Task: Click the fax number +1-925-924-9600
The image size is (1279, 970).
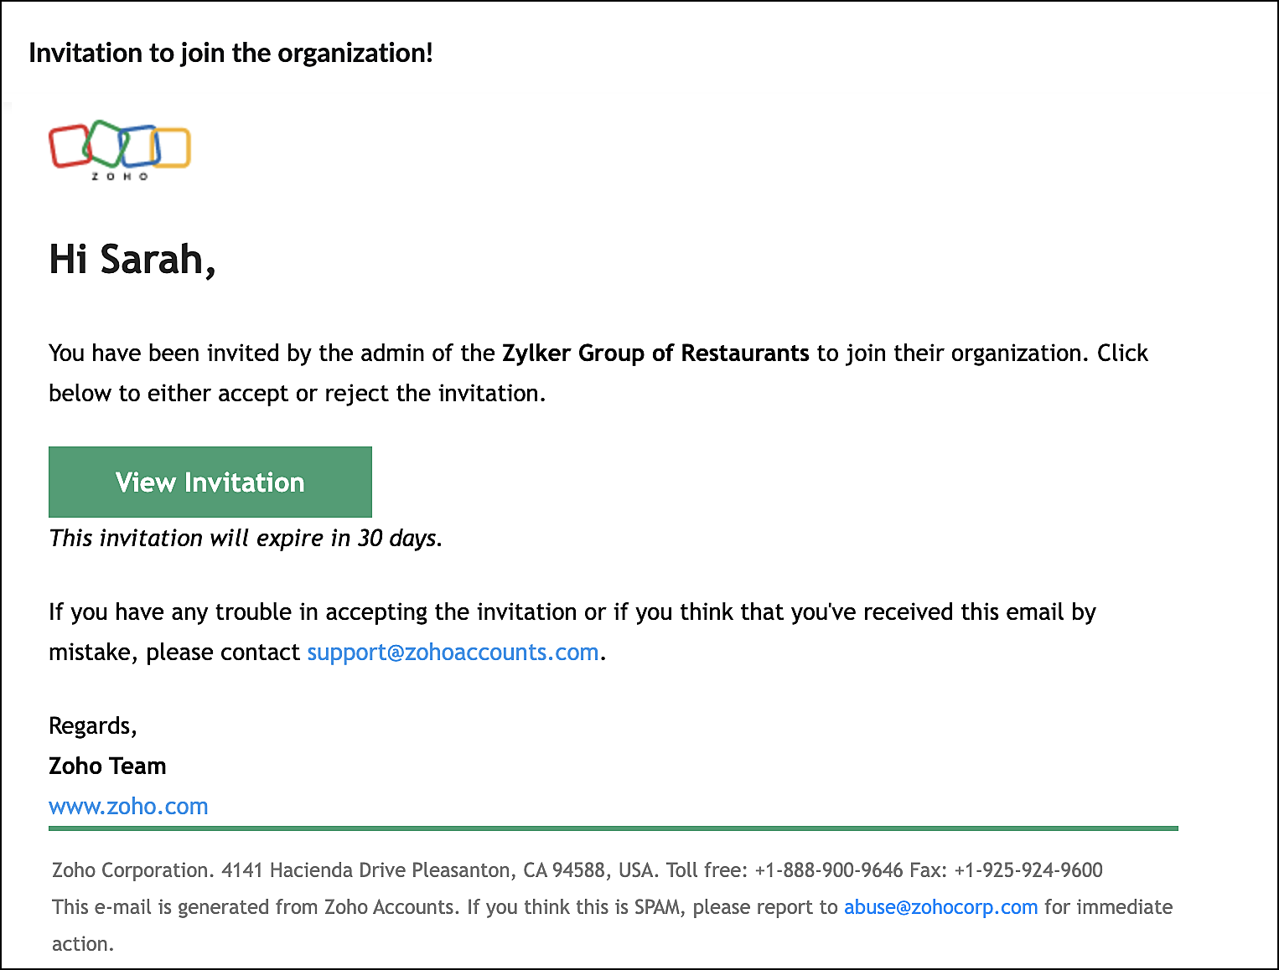Action: [x=1028, y=870]
